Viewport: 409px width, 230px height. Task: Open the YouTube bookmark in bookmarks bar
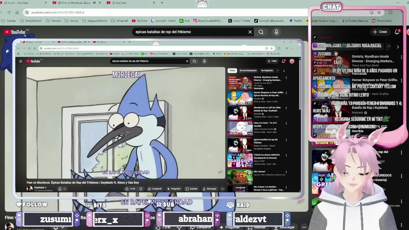pos(140,21)
